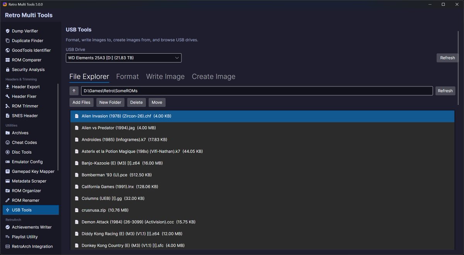Image resolution: width=464 pixels, height=255 pixels.
Task: Select Donkey Kong Country (E) sfc file
Action: tap(262, 245)
